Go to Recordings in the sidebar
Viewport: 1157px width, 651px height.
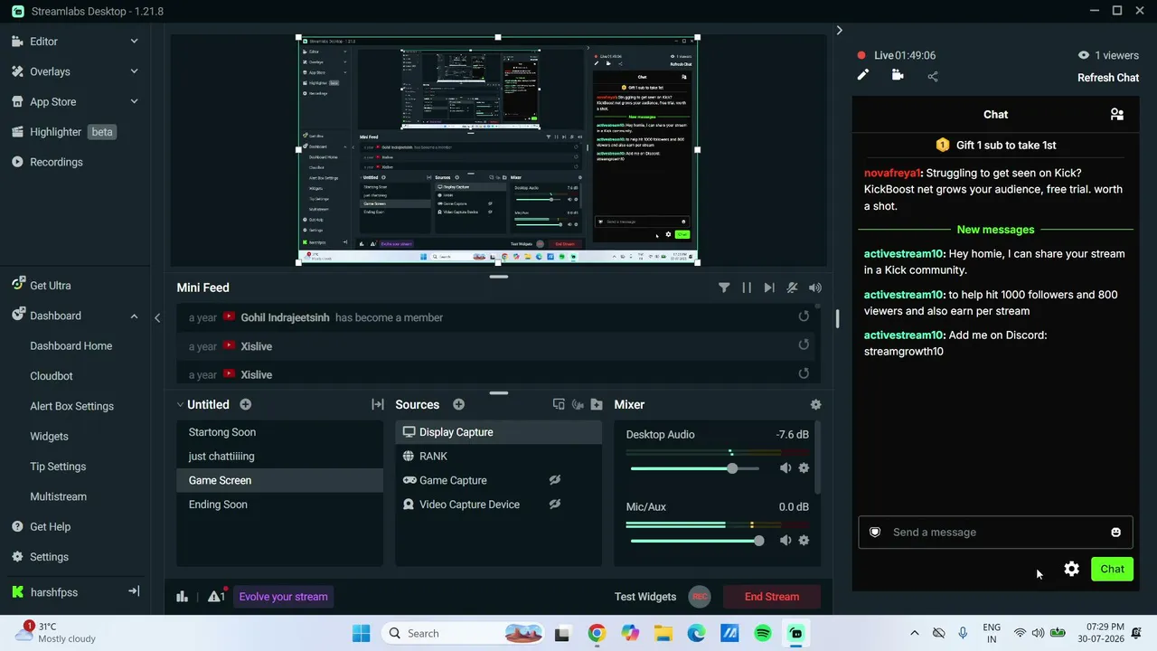pos(56,162)
